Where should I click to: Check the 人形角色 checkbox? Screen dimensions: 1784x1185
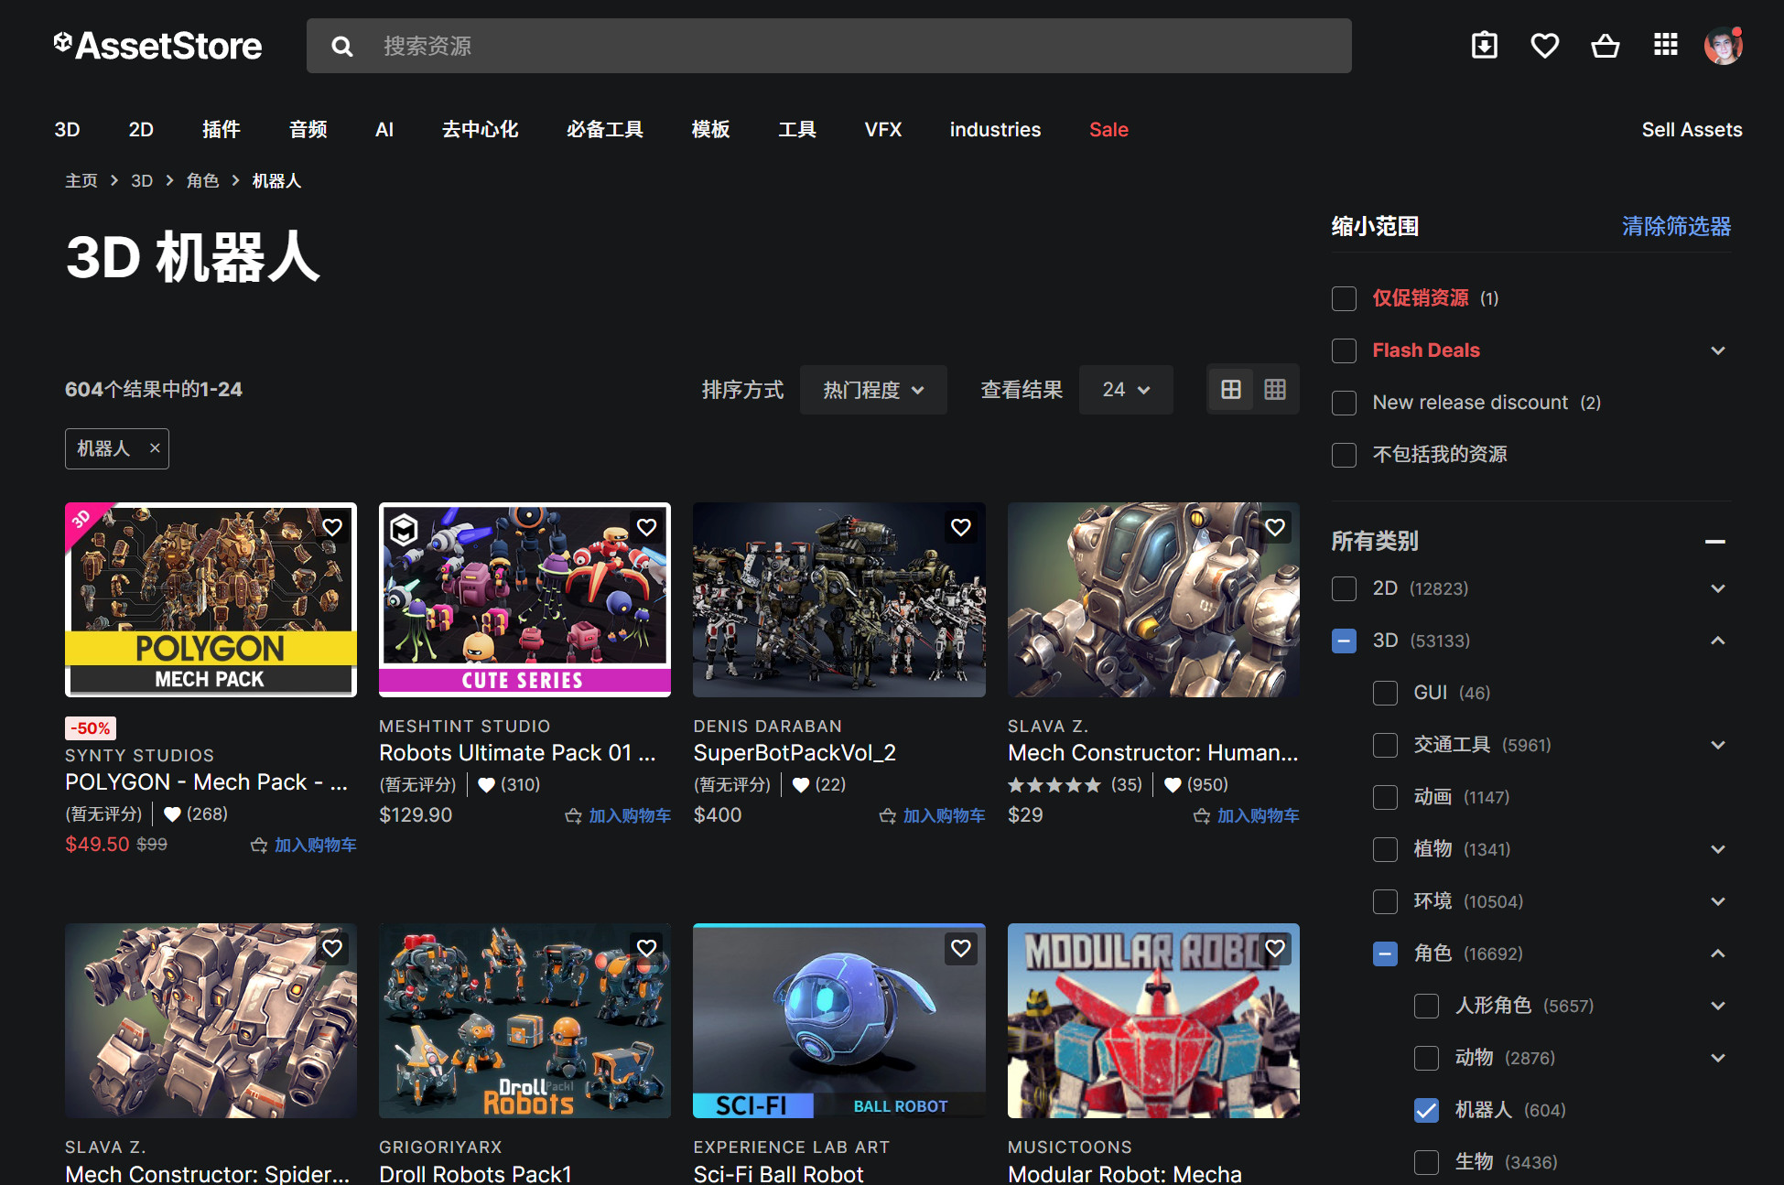coord(1426,1006)
